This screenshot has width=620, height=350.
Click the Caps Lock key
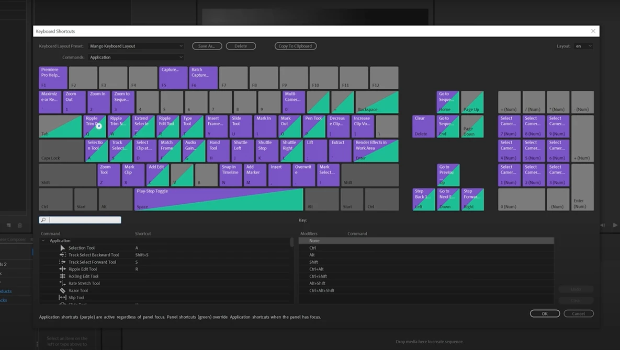click(61, 151)
